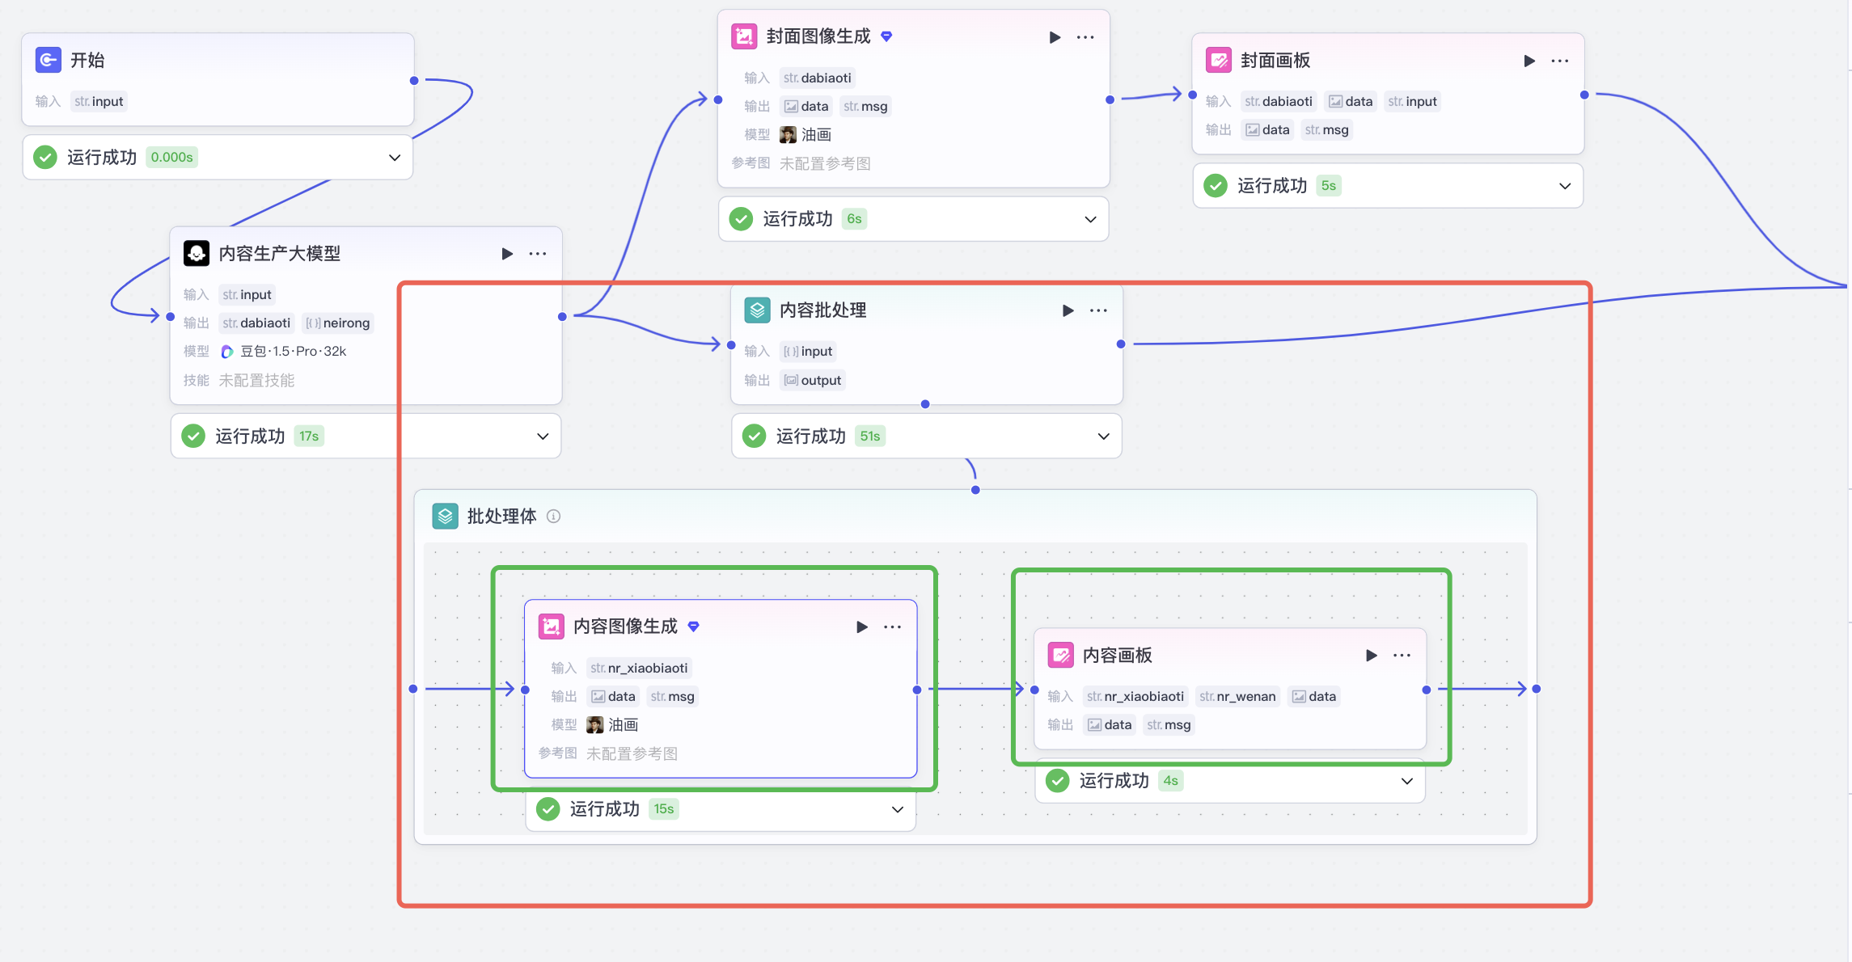This screenshot has height=962, width=1852.
Task: Expand the 封面画板 5s run result
Action: coord(1565,186)
